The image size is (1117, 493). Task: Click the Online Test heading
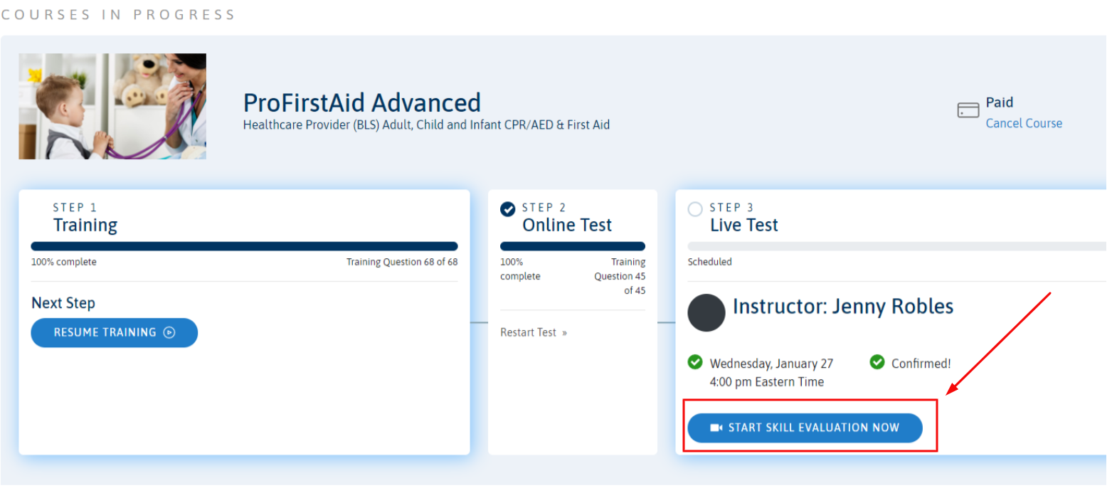[x=567, y=225]
